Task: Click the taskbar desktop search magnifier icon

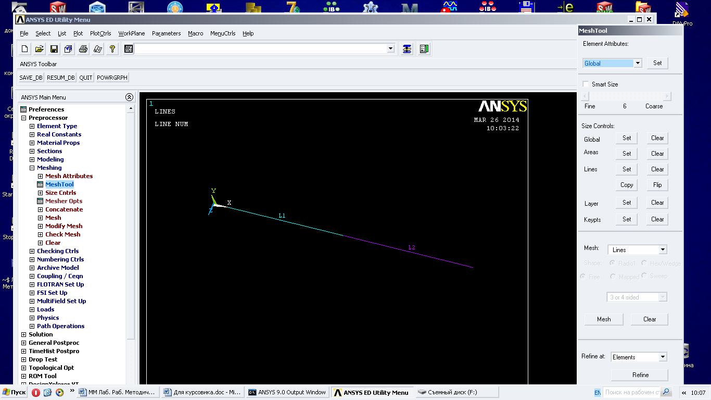Action: pos(666,392)
